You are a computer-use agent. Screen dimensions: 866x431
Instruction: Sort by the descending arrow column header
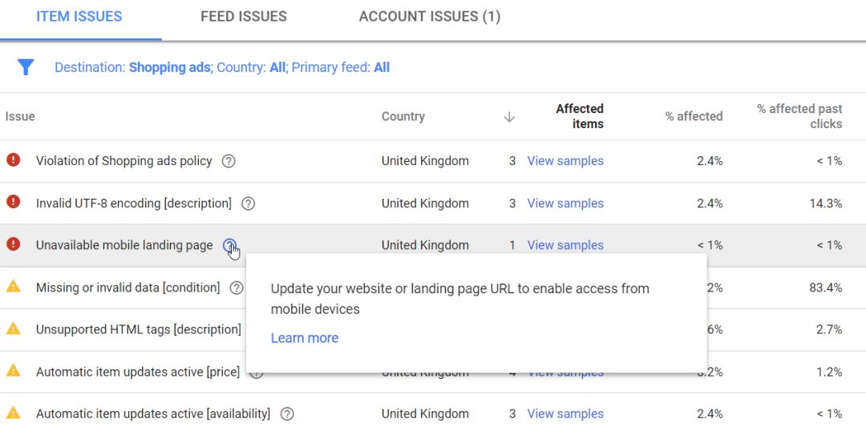tap(508, 117)
